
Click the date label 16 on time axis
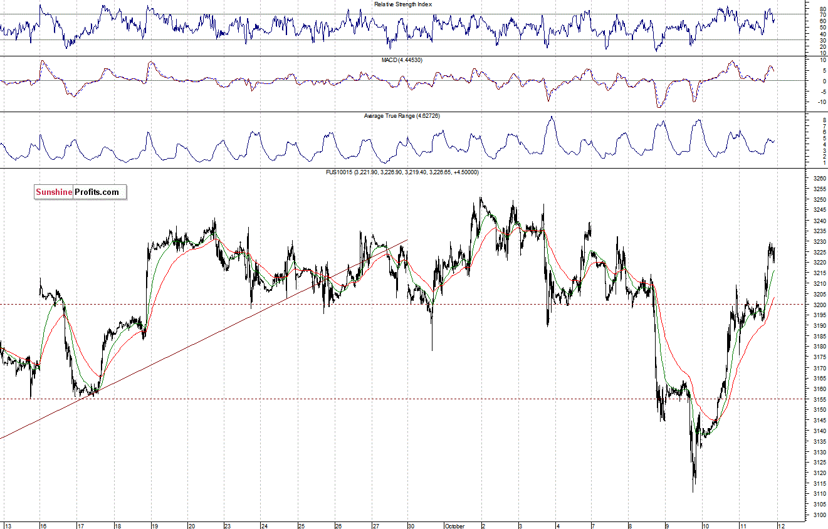pyautogui.click(x=44, y=526)
